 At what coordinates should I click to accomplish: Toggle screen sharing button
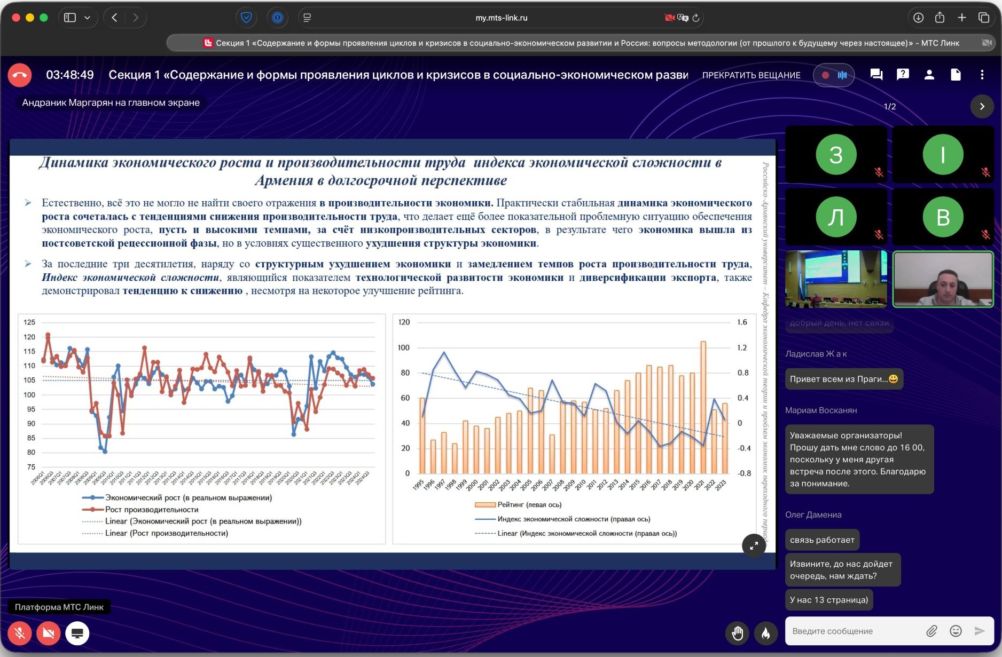tap(77, 633)
